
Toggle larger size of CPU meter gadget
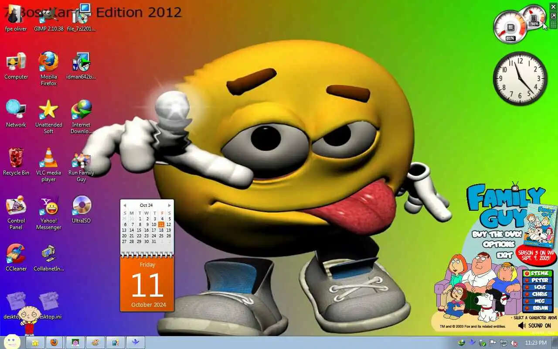553,16
